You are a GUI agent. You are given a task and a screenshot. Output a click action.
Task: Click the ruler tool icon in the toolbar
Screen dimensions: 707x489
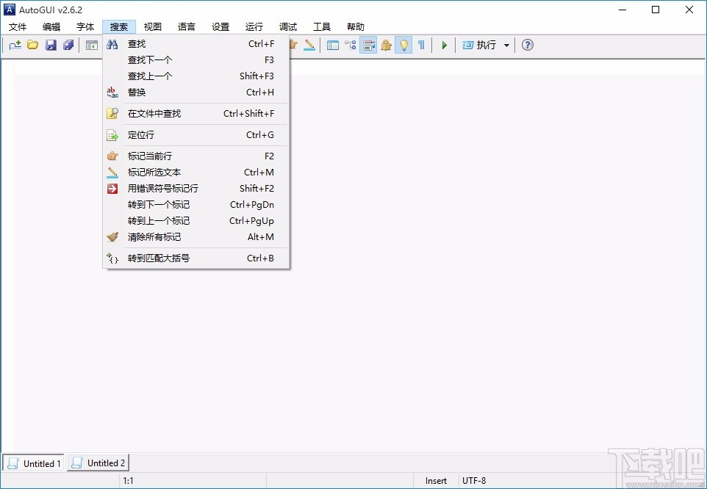point(309,45)
